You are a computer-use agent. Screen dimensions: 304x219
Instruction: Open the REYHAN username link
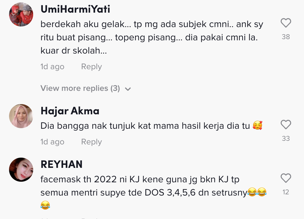[x=62, y=165]
